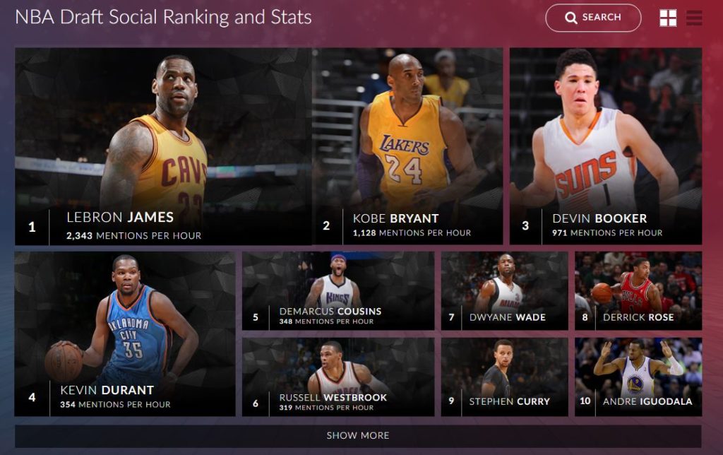Switch to grid view layout

tap(668, 18)
